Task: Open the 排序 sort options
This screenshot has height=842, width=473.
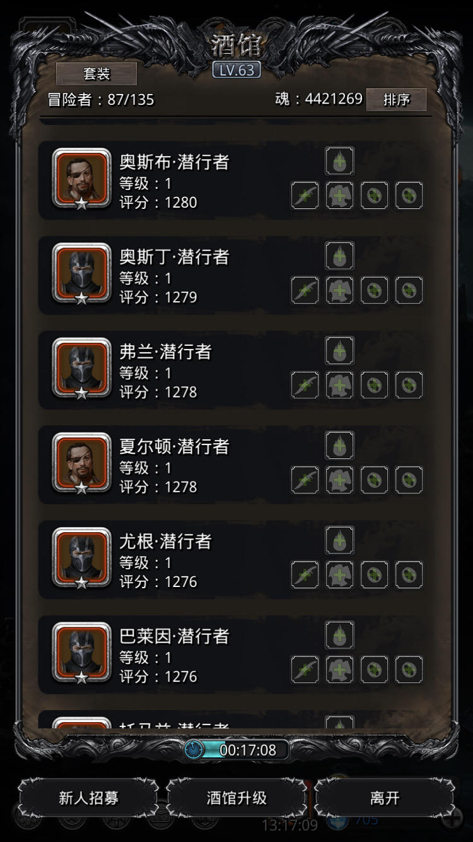Action: coord(396,100)
